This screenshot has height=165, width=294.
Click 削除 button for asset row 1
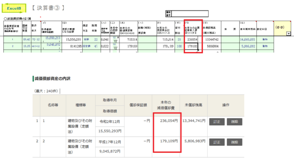[234, 121]
